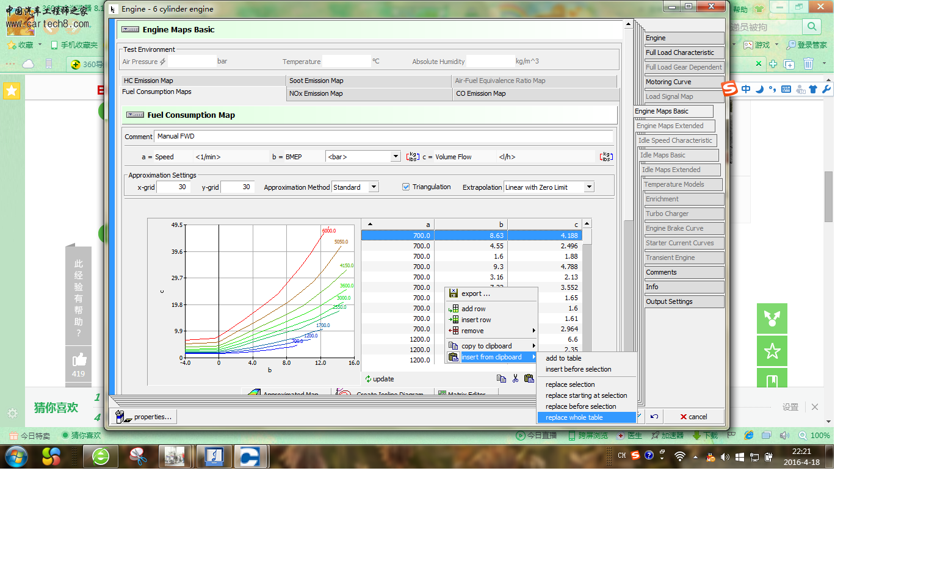Open the Comments side tab

tap(684, 272)
